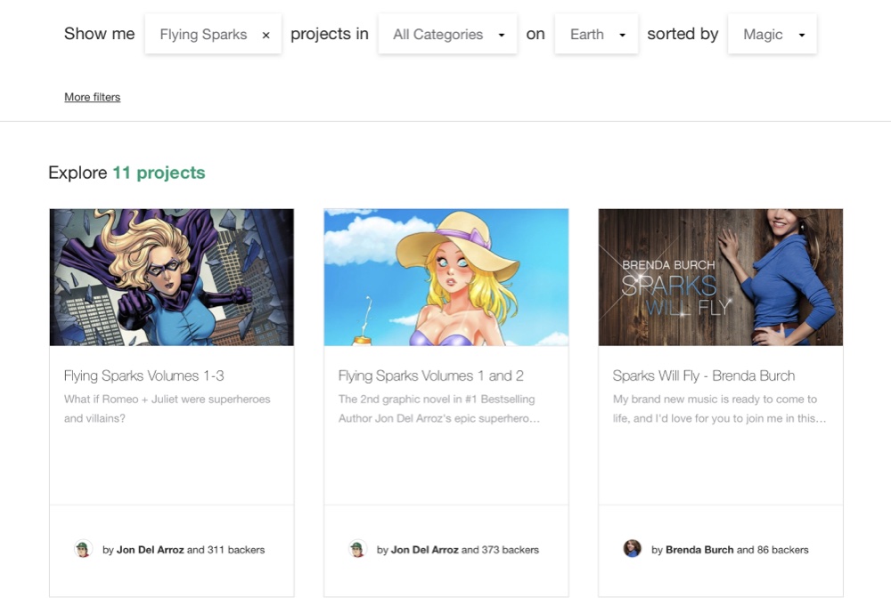Open Sparks Will Fly - Brenda Burch title
891x605 pixels.
pos(704,375)
